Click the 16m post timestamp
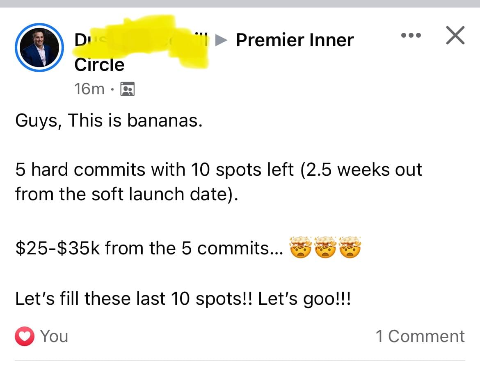 (x=89, y=88)
